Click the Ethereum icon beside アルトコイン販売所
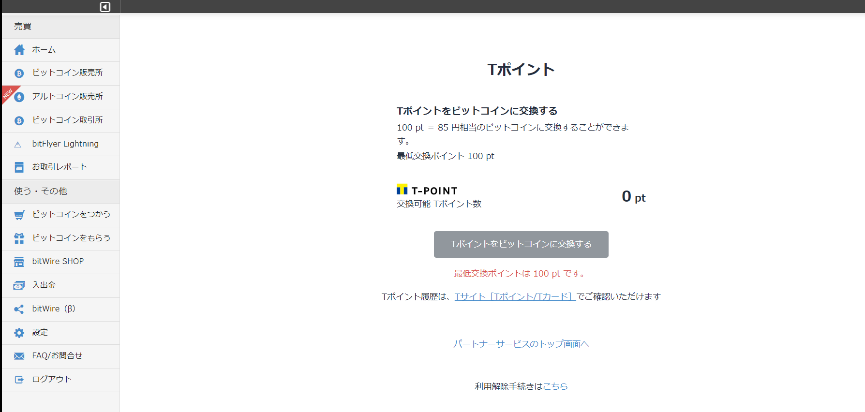Viewport: 865px width, 412px height. click(x=19, y=97)
